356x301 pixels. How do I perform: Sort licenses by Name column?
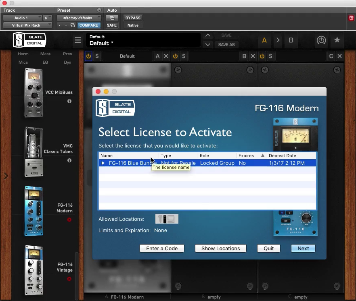(x=129, y=156)
